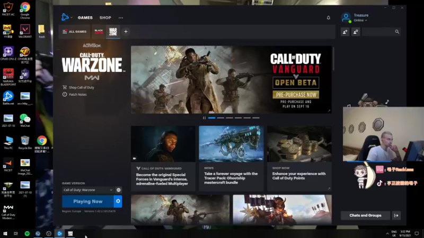Image resolution: width=424 pixels, height=238 pixels.
Task: Open notifications bell
Action: 328,18
